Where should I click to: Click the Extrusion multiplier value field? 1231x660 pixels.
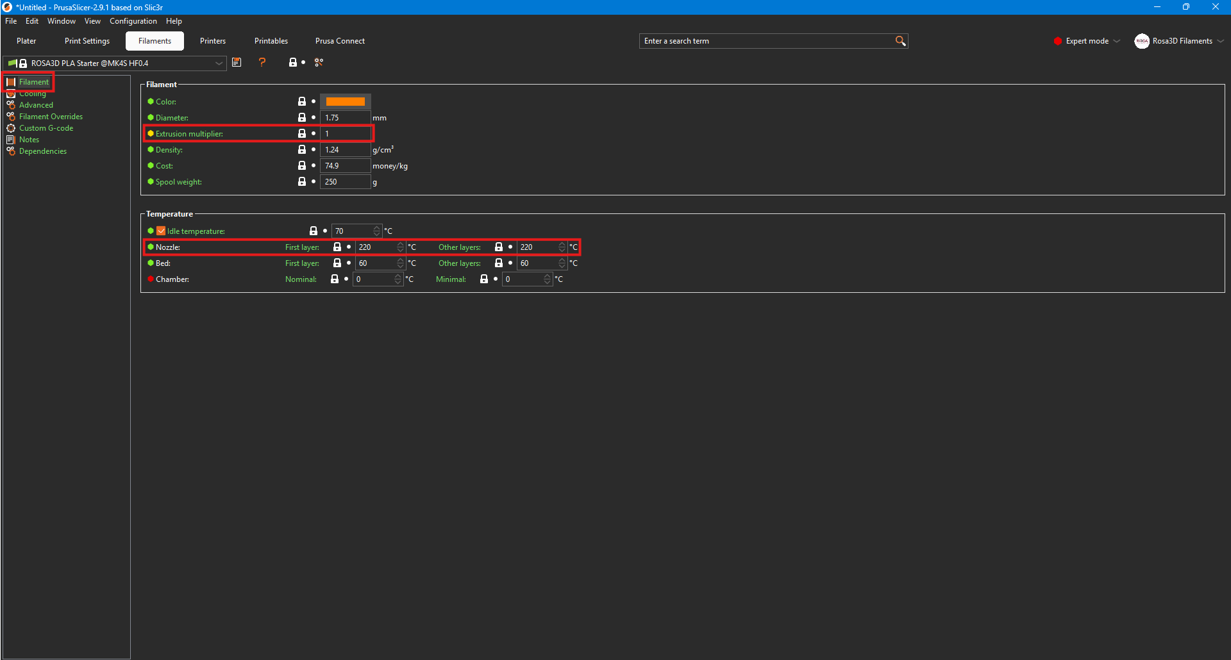(346, 133)
